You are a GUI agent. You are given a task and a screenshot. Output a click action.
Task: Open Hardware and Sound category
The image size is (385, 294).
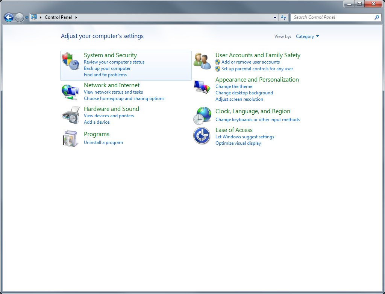pos(111,109)
